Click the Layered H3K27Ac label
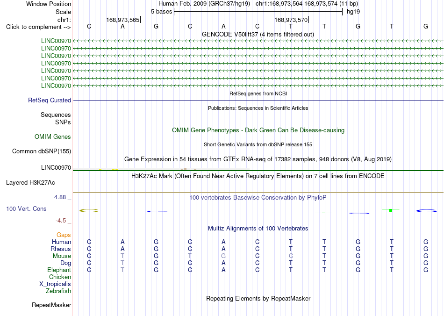 tap(30, 183)
